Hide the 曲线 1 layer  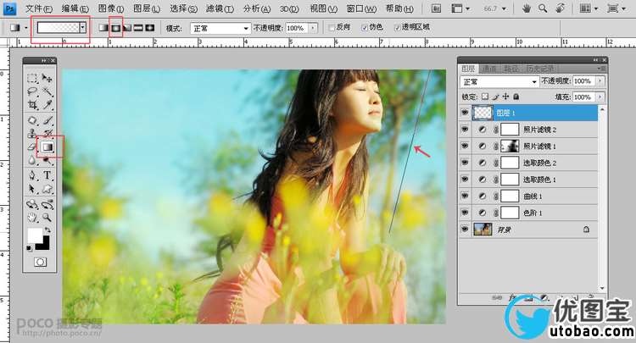pos(465,196)
